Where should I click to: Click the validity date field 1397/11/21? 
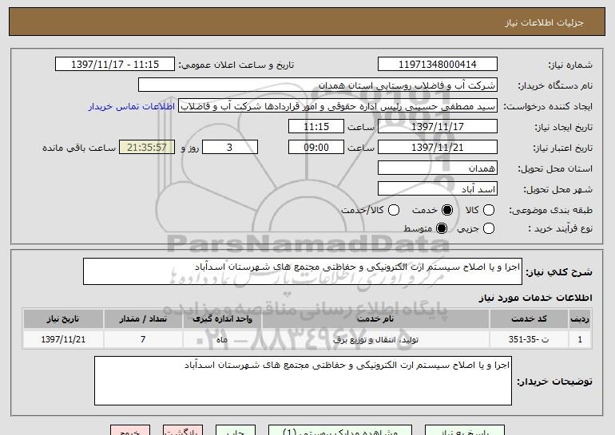(438, 148)
